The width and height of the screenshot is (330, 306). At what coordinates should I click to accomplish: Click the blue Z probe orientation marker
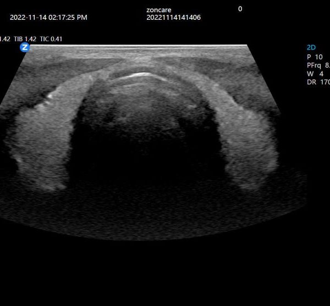[x=25, y=48]
